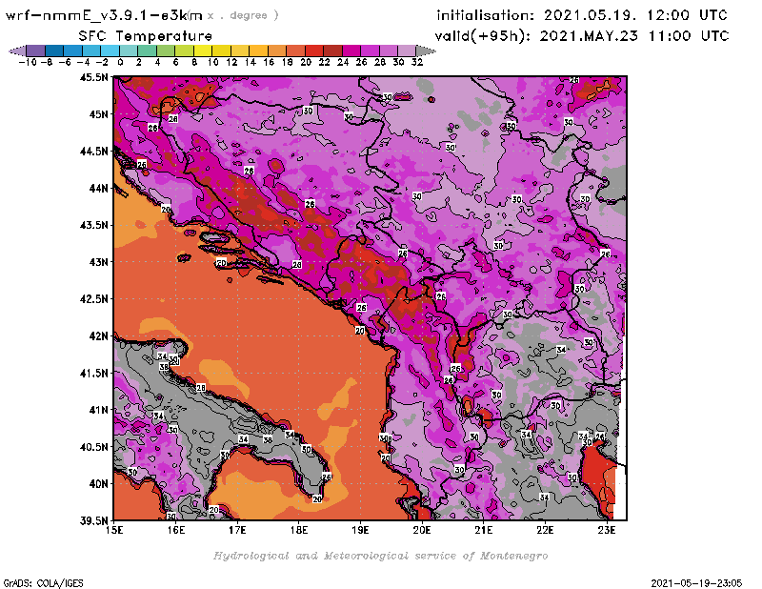Image resolution: width=762 pixels, height=589 pixels.
Task: Pick legend swatch between 28 and 30
Action: [x=388, y=51]
